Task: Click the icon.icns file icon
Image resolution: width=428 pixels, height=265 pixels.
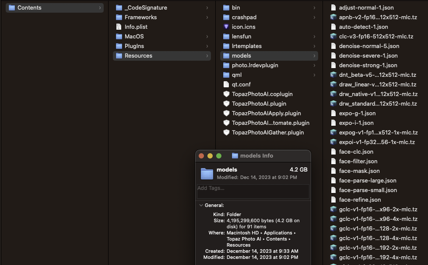Action: [226, 27]
